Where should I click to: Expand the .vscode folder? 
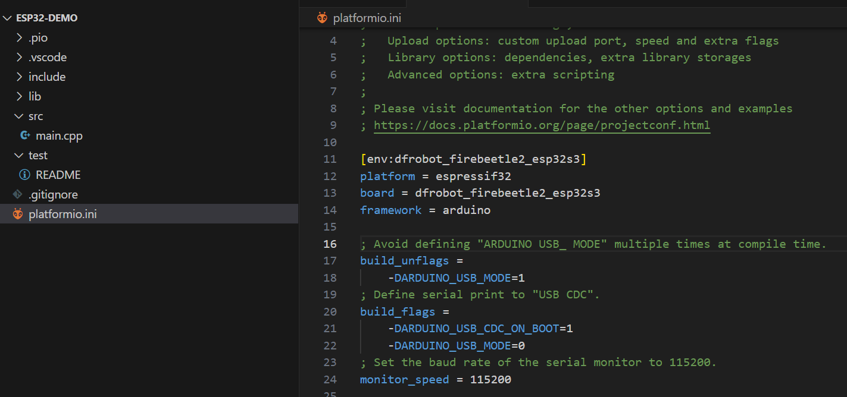[48, 57]
